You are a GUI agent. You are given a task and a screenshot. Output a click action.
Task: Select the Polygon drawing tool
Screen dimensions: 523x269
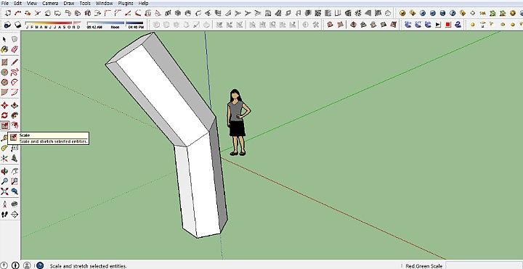[x=4, y=82]
